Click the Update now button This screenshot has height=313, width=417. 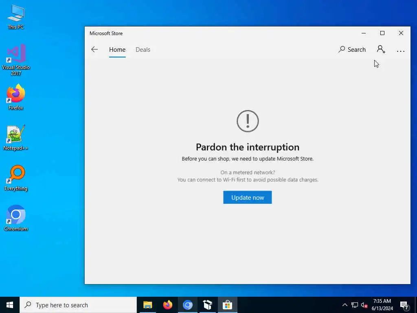(247, 197)
